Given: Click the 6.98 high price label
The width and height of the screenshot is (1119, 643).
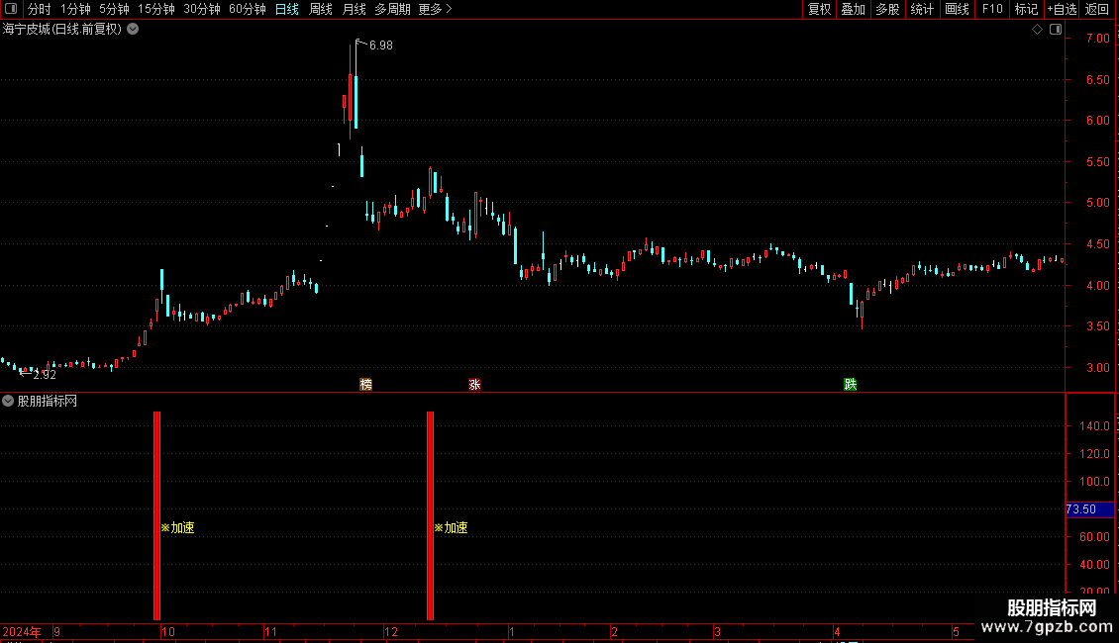Looking at the screenshot, I should coord(381,45).
